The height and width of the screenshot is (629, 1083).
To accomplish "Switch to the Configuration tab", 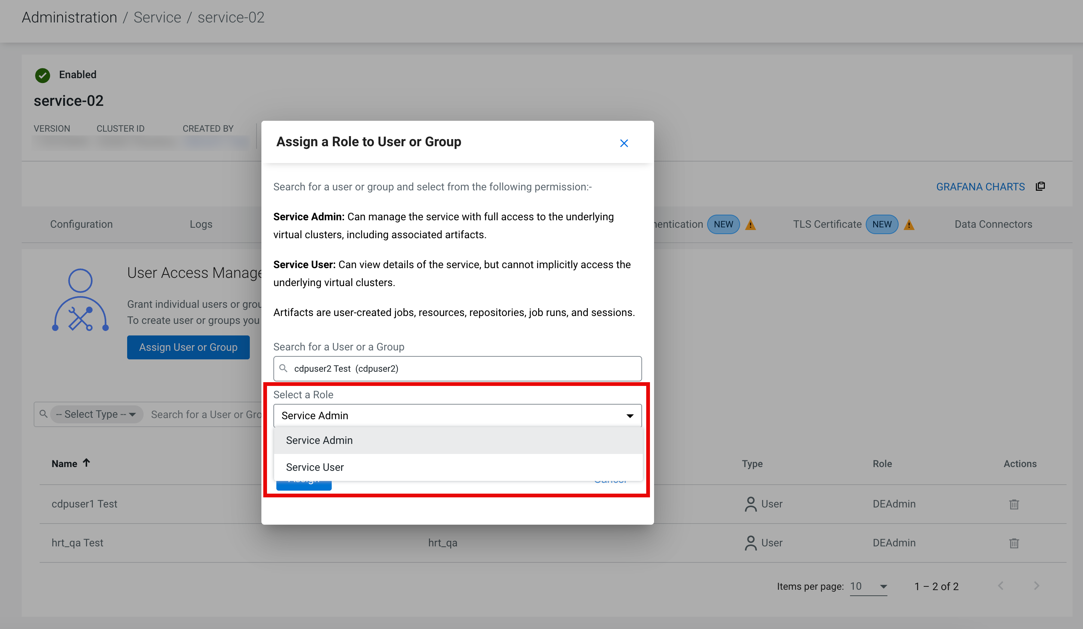I will pos(81,224).
